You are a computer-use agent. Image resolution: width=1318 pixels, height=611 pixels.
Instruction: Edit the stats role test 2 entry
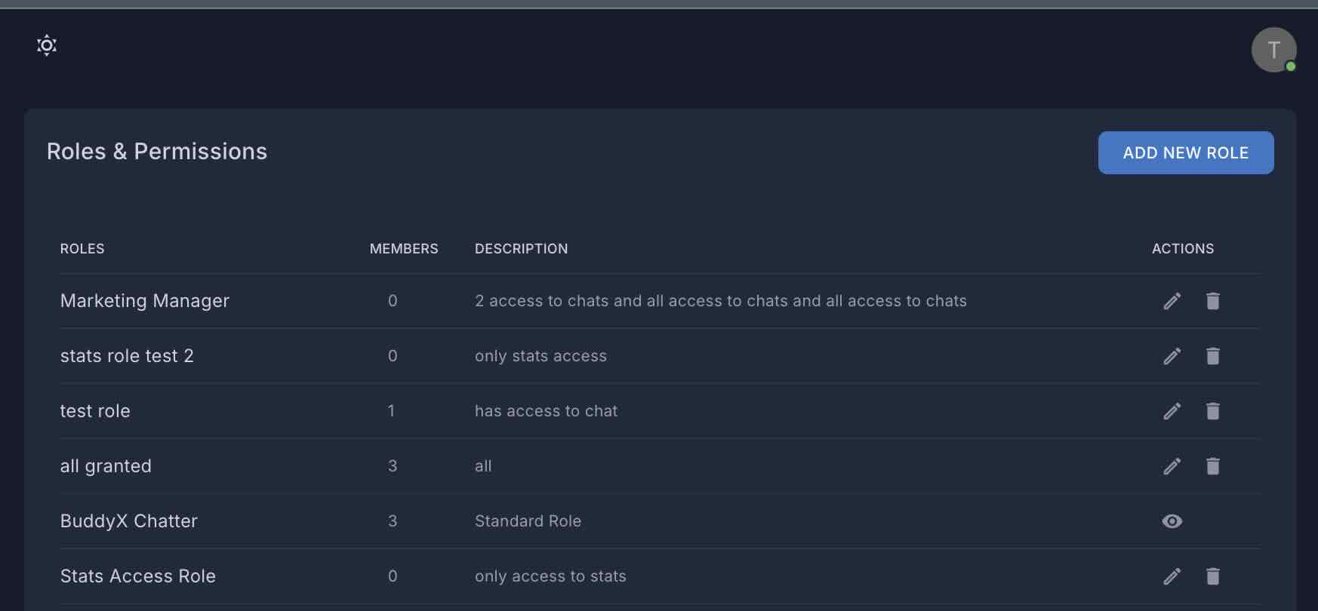click(x=1172, y=356)
